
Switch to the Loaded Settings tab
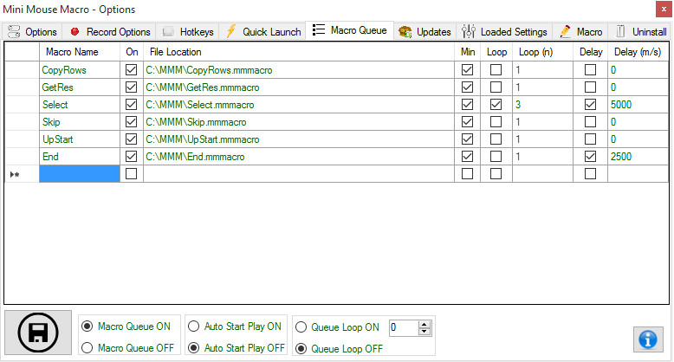[x=504, y=32]
